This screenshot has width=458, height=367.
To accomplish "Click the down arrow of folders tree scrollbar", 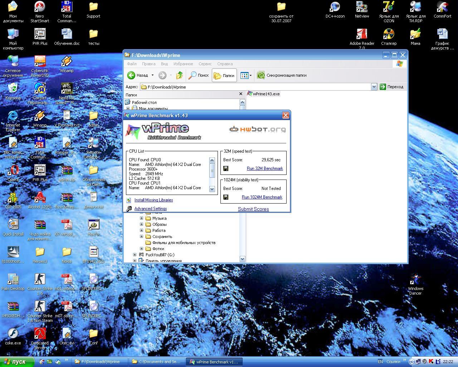I will (242, 259).
